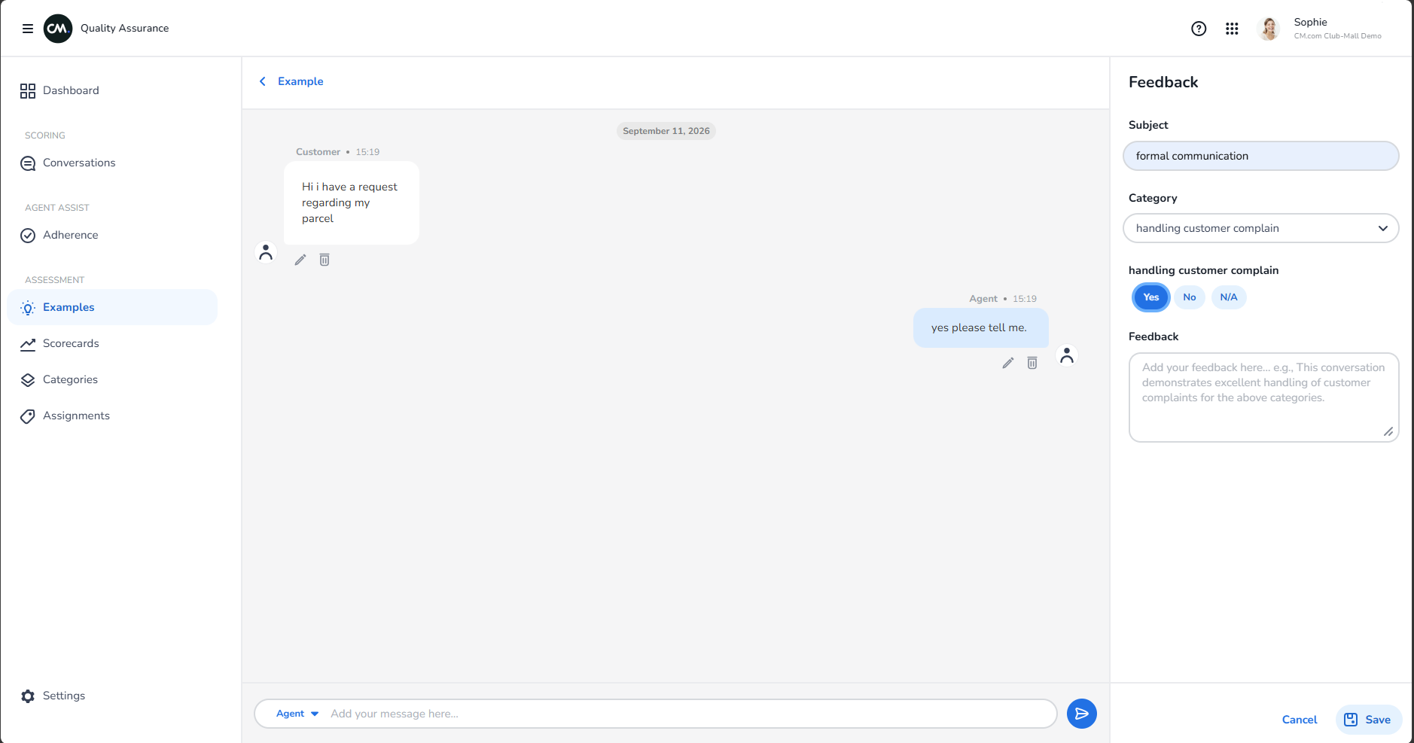Click the CM.com Club-Mall Demo text
1414x743 pixels.
coord(1338,36)
